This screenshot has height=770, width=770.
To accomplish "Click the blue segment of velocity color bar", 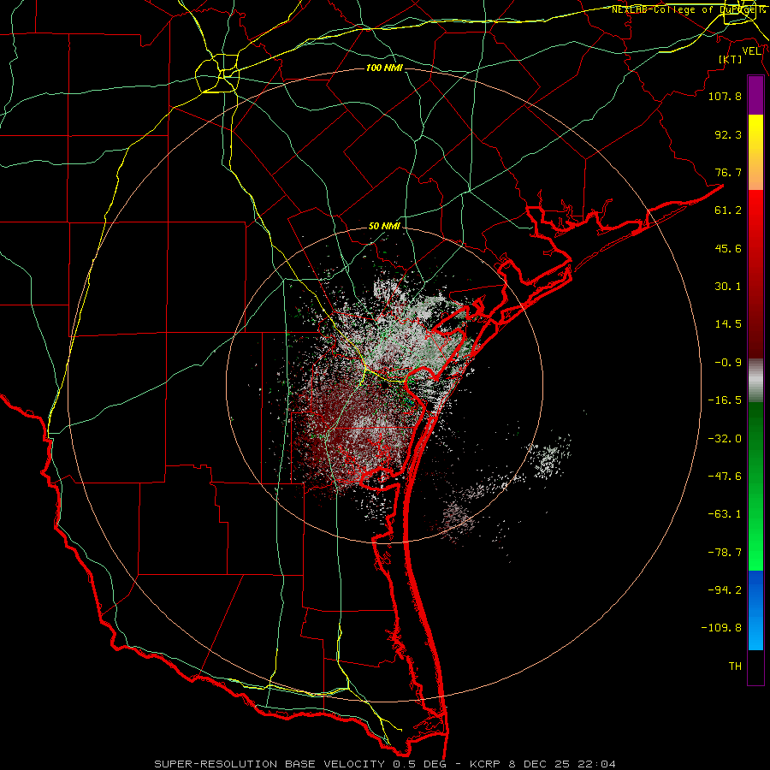I will [755, 610].
